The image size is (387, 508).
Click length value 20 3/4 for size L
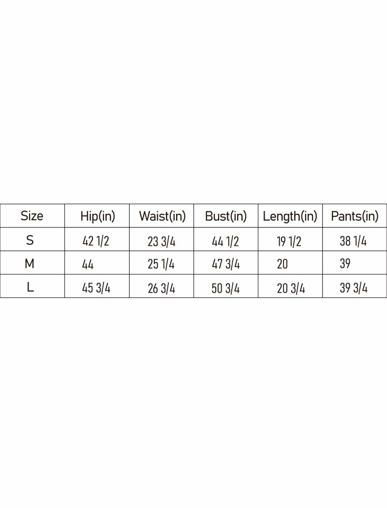click(291, 288)
